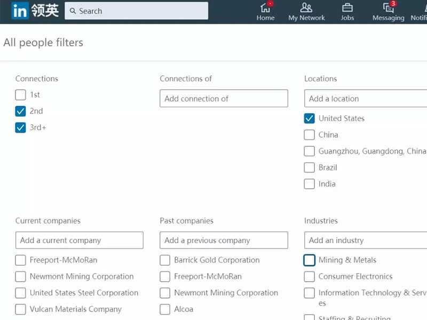
Task: Click the Add connection of field
Action: click(224, 98)
